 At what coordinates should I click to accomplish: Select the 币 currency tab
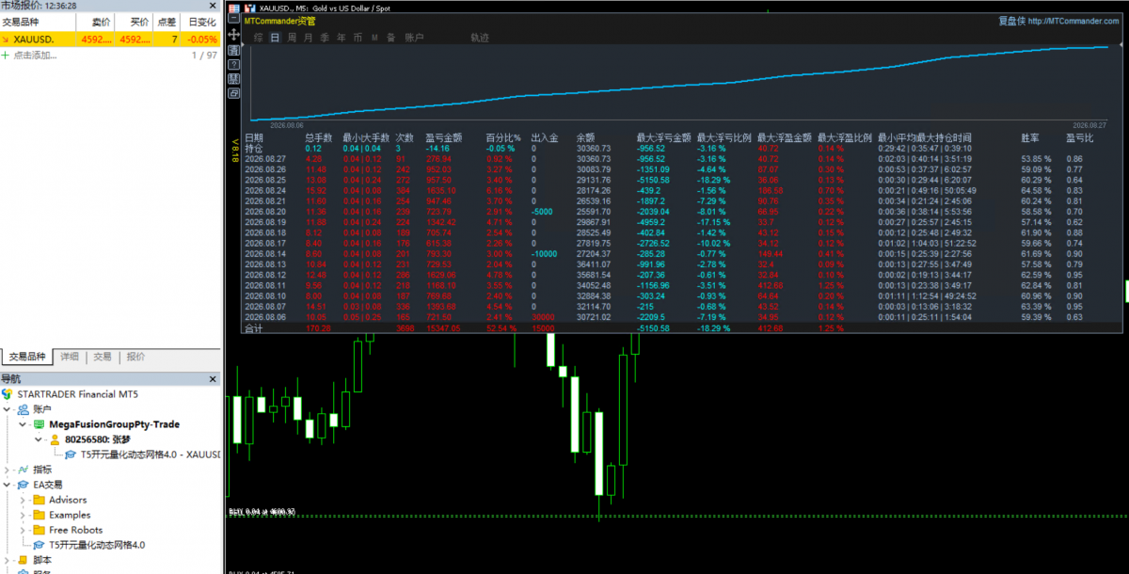pyautogui.click(x=358, y=38)
